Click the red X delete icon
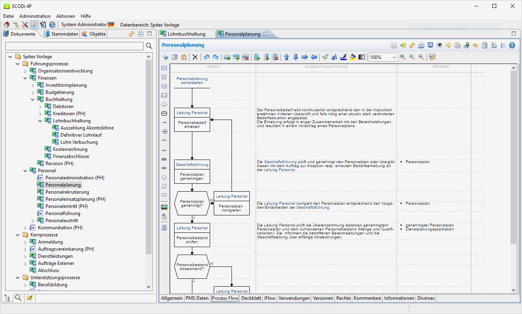 click(x=195, y=57)
